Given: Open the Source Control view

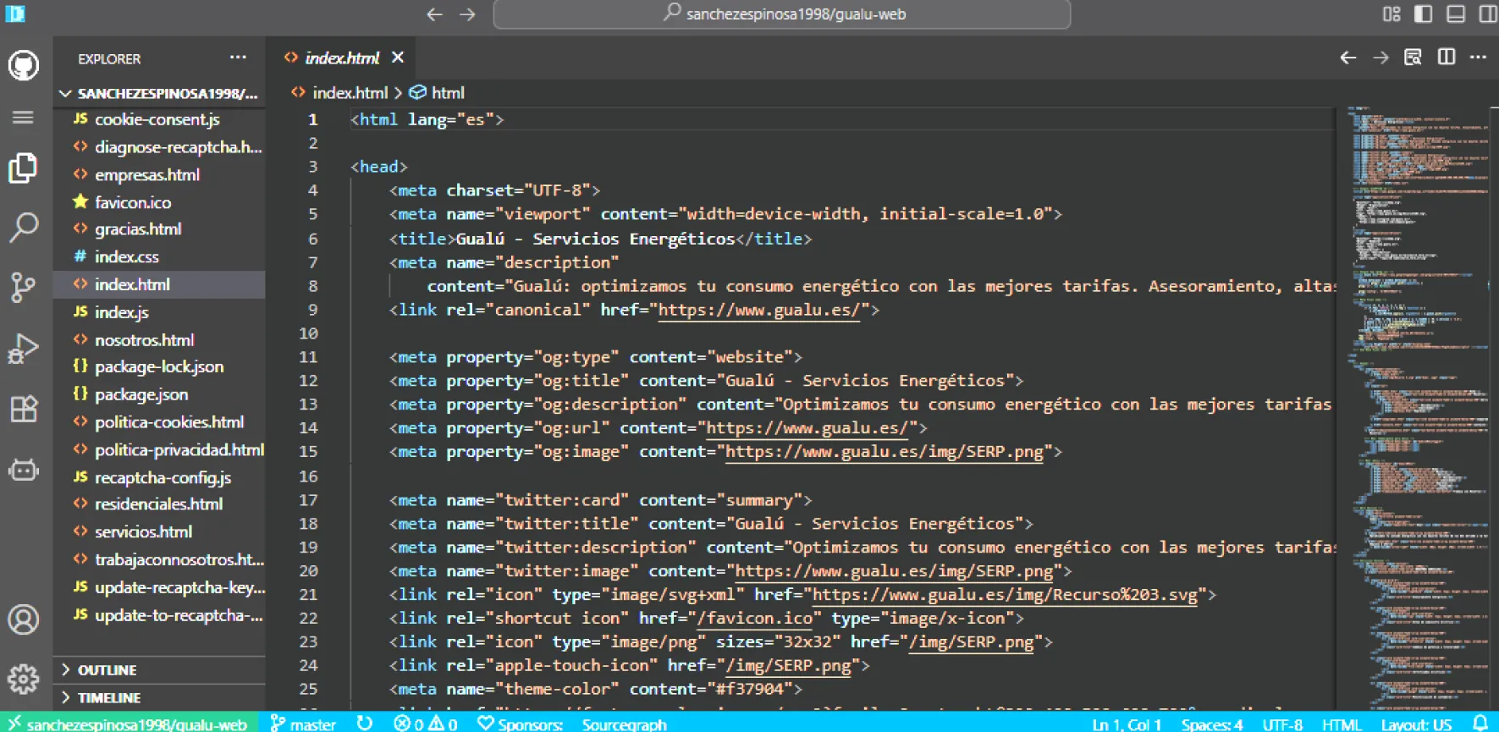Looking at the screenshot, I should [x=23, y=288].
